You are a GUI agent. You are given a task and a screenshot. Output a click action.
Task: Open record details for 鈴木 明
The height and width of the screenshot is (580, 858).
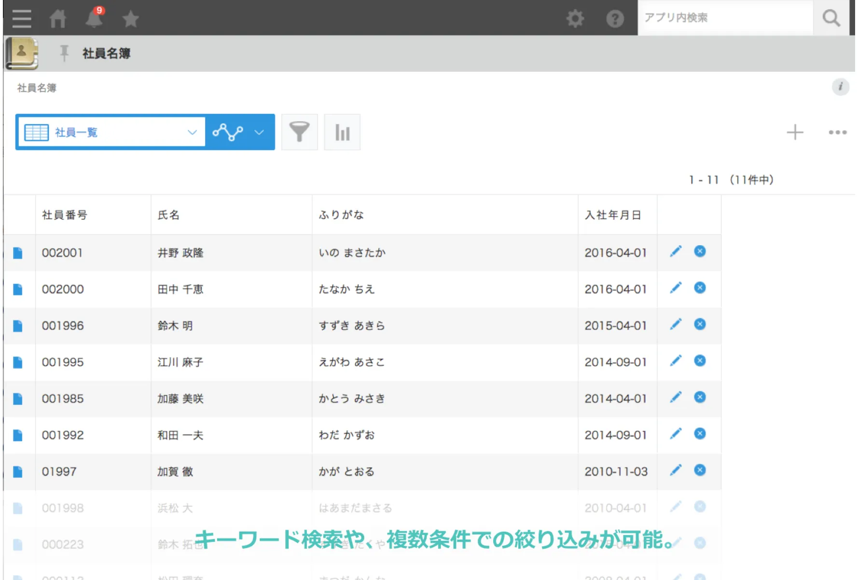[x=18, y=326]
